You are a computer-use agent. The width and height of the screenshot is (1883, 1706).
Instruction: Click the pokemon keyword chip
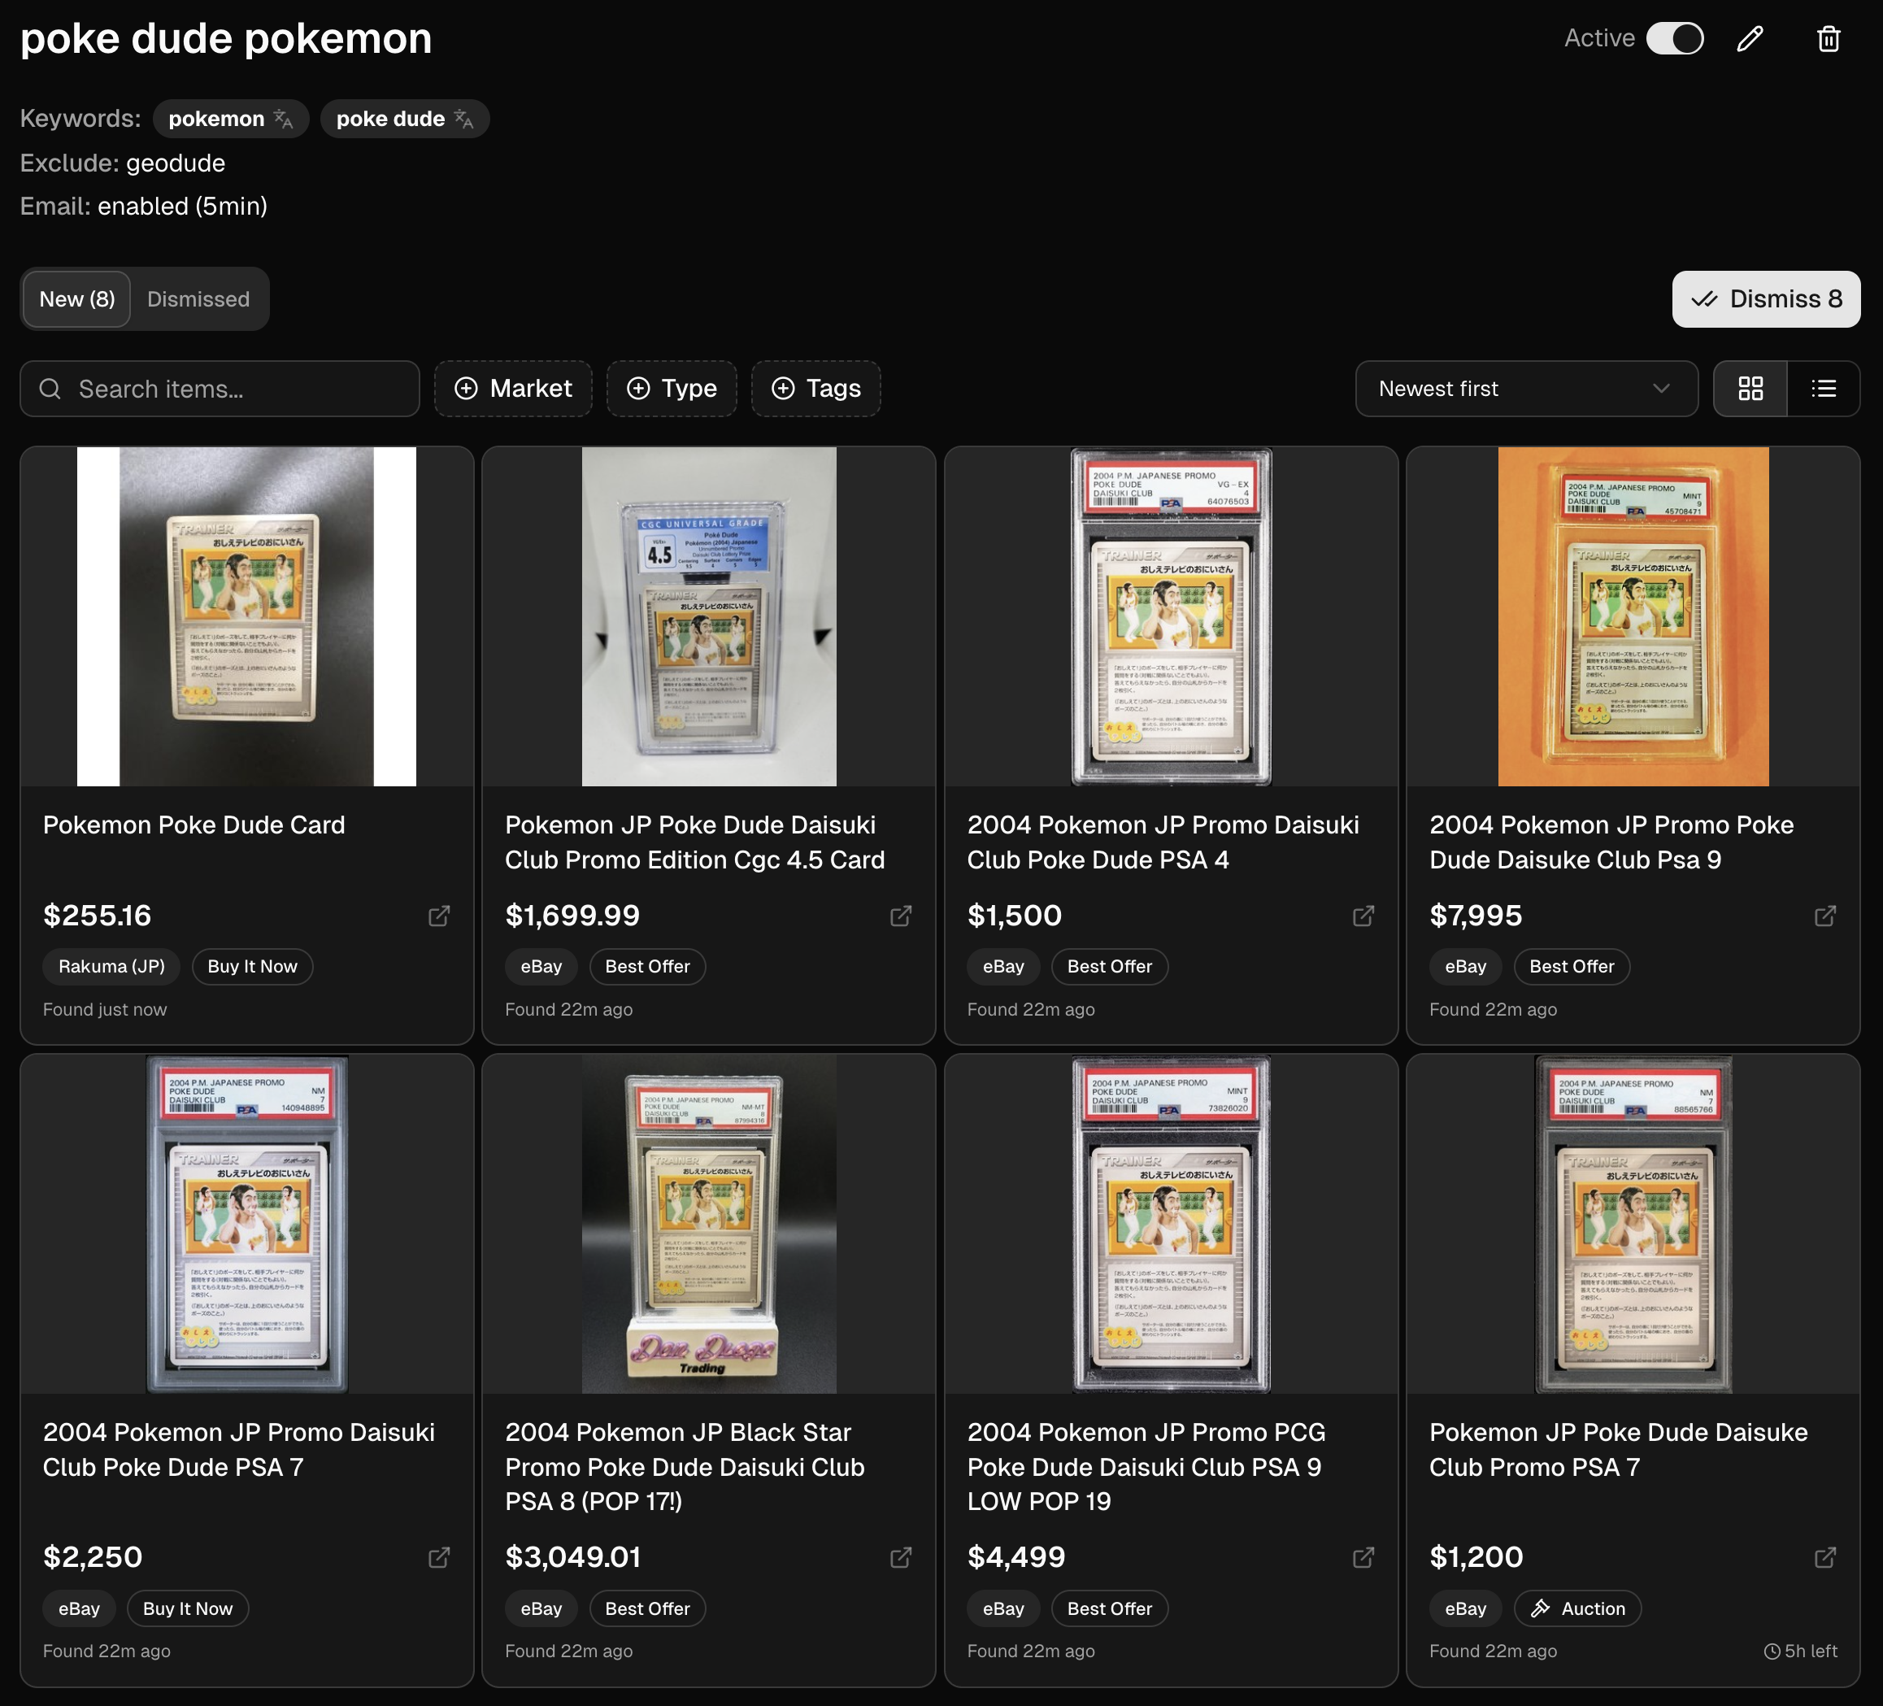pyautogui.click(x=231, y=119)
